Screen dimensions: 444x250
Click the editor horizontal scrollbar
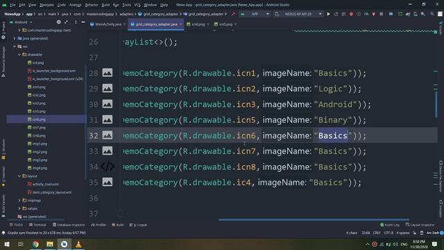(314, 219)
